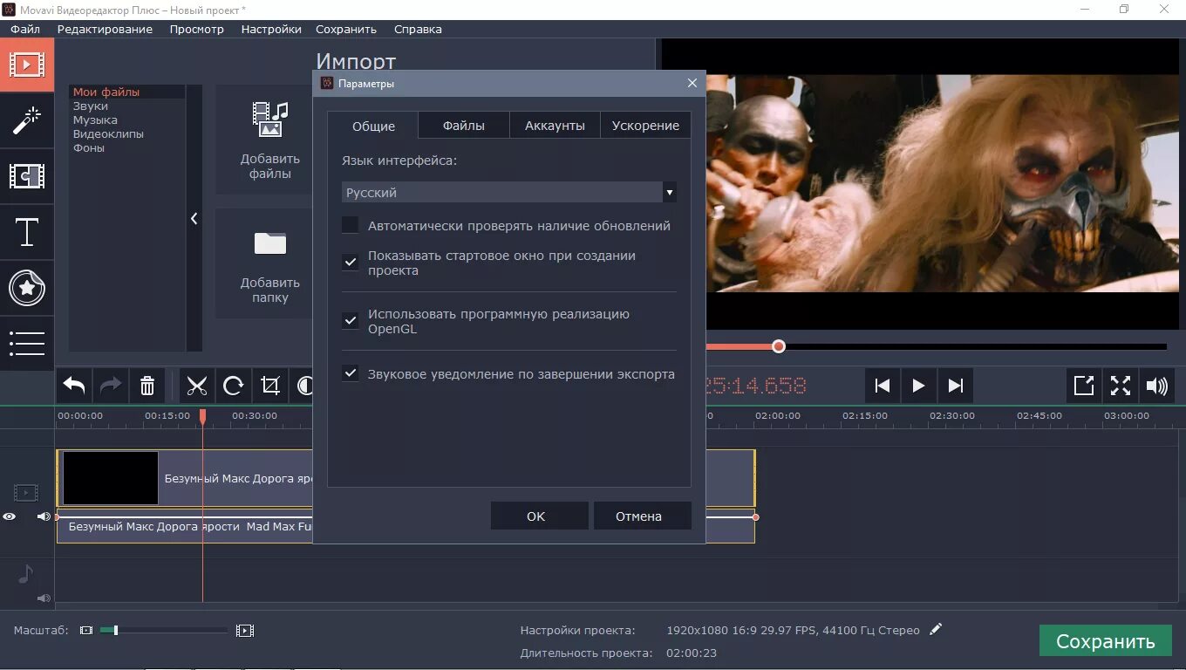Edit project settings with pencil icon

[936, 629]
